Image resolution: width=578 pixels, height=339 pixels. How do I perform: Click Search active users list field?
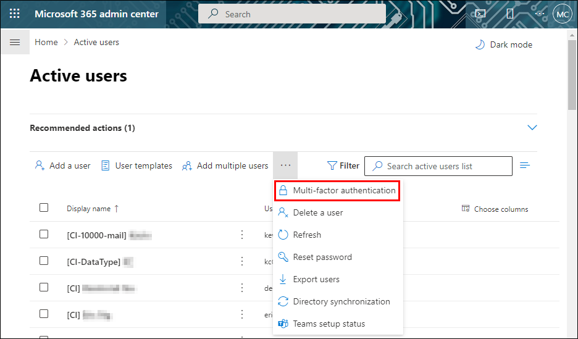point(438,166)
